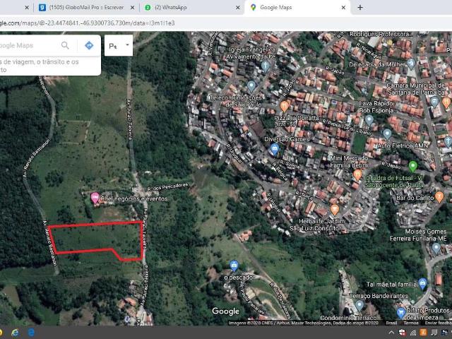This screenshot has width=452, height=339.
Task: Open the Pt language dropdown
Action: [x=119, y=45]
